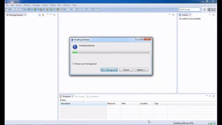Switch to the Java perspective button
Screen dimensions: 222x125
[212, 10]
